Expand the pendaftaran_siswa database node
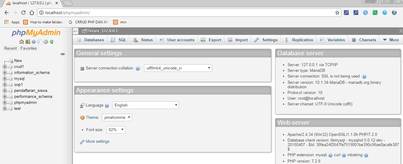The image size is (403, 164). pos(5,91)
